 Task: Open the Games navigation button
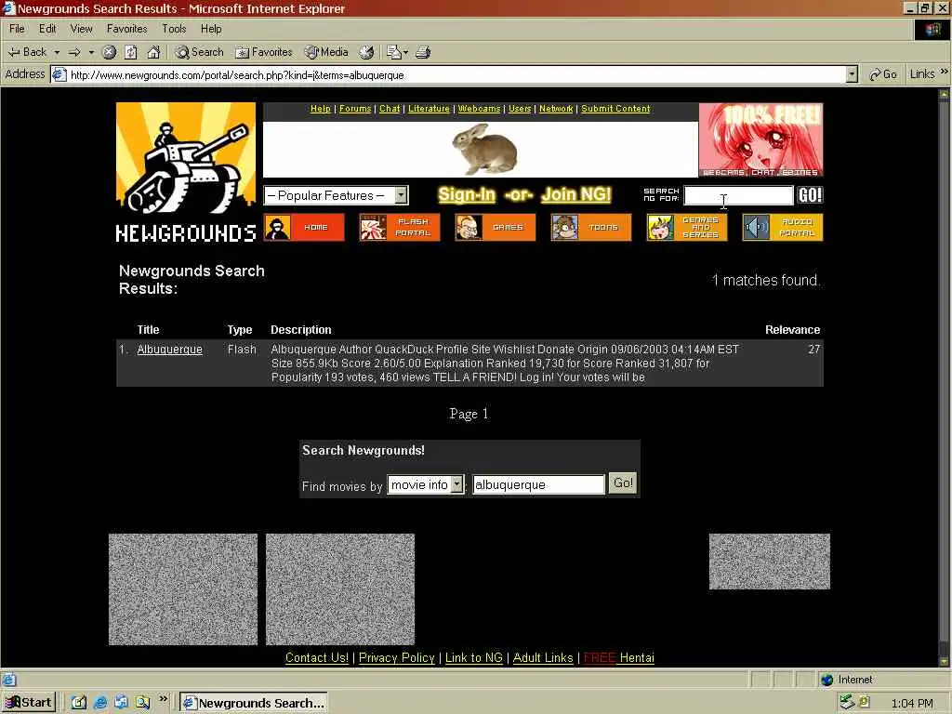tap(496, 227)
